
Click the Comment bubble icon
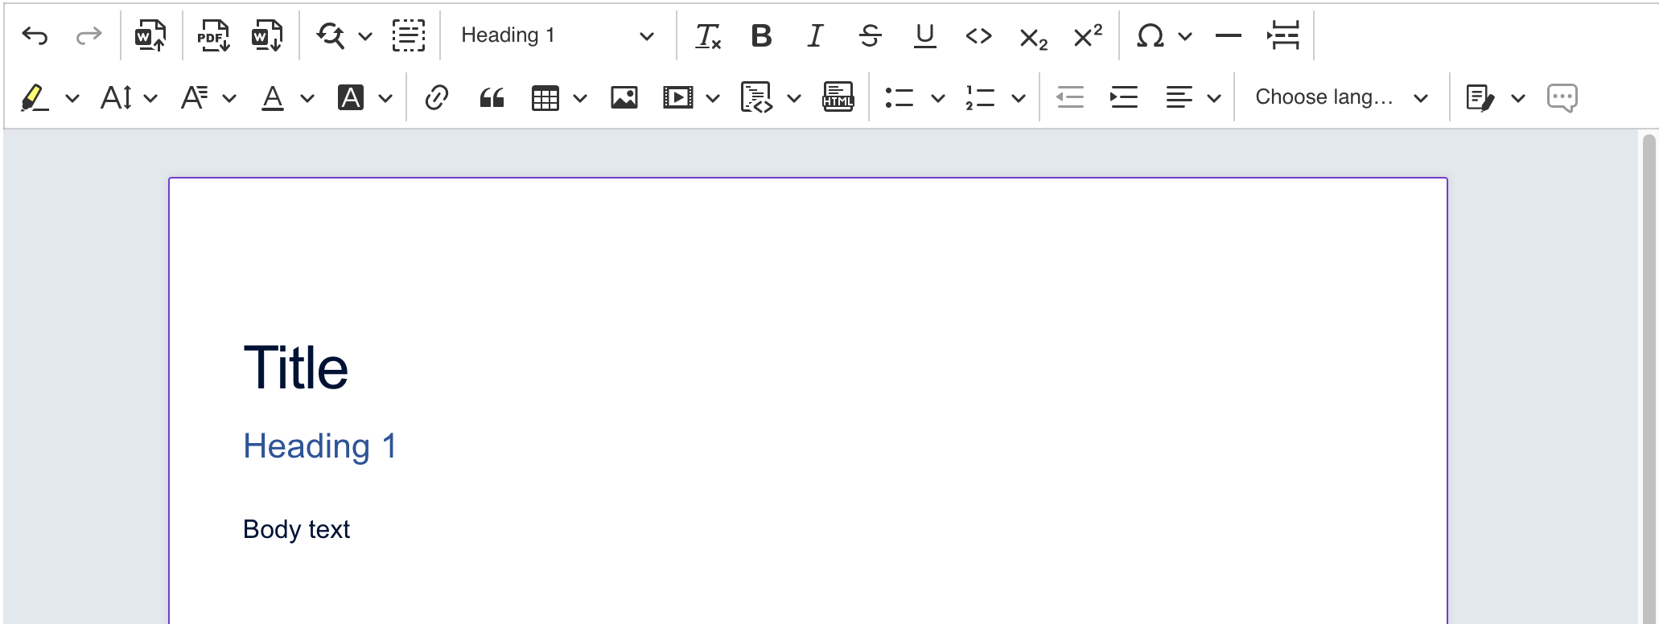pos(1562,98)
